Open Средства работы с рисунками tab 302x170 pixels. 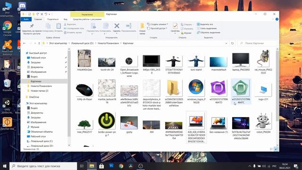pos(87,19)
